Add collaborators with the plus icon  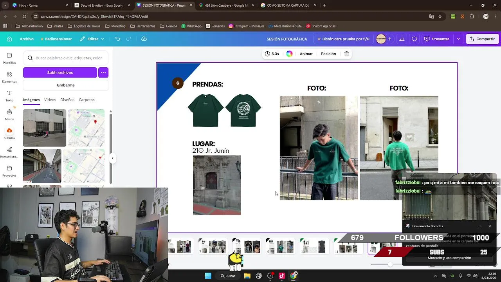coord(389,39)
